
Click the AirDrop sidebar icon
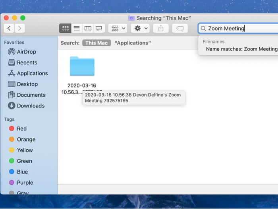(x=12, y=52)
